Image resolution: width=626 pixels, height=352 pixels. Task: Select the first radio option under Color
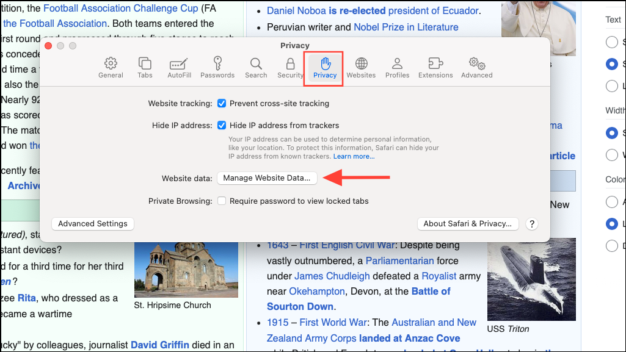tap(611, 202)
